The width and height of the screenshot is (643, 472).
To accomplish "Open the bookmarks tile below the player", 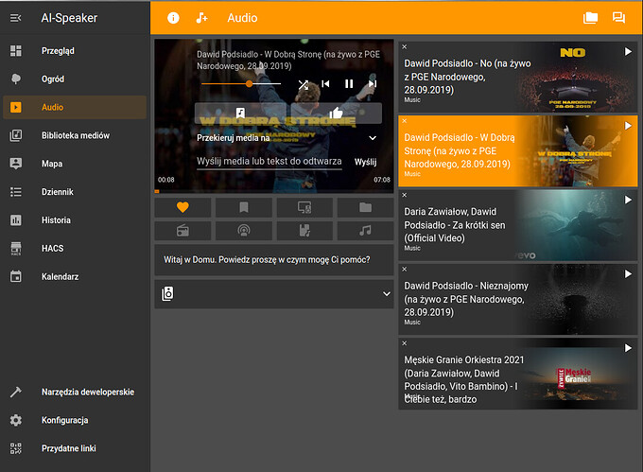I will (243, 207).
